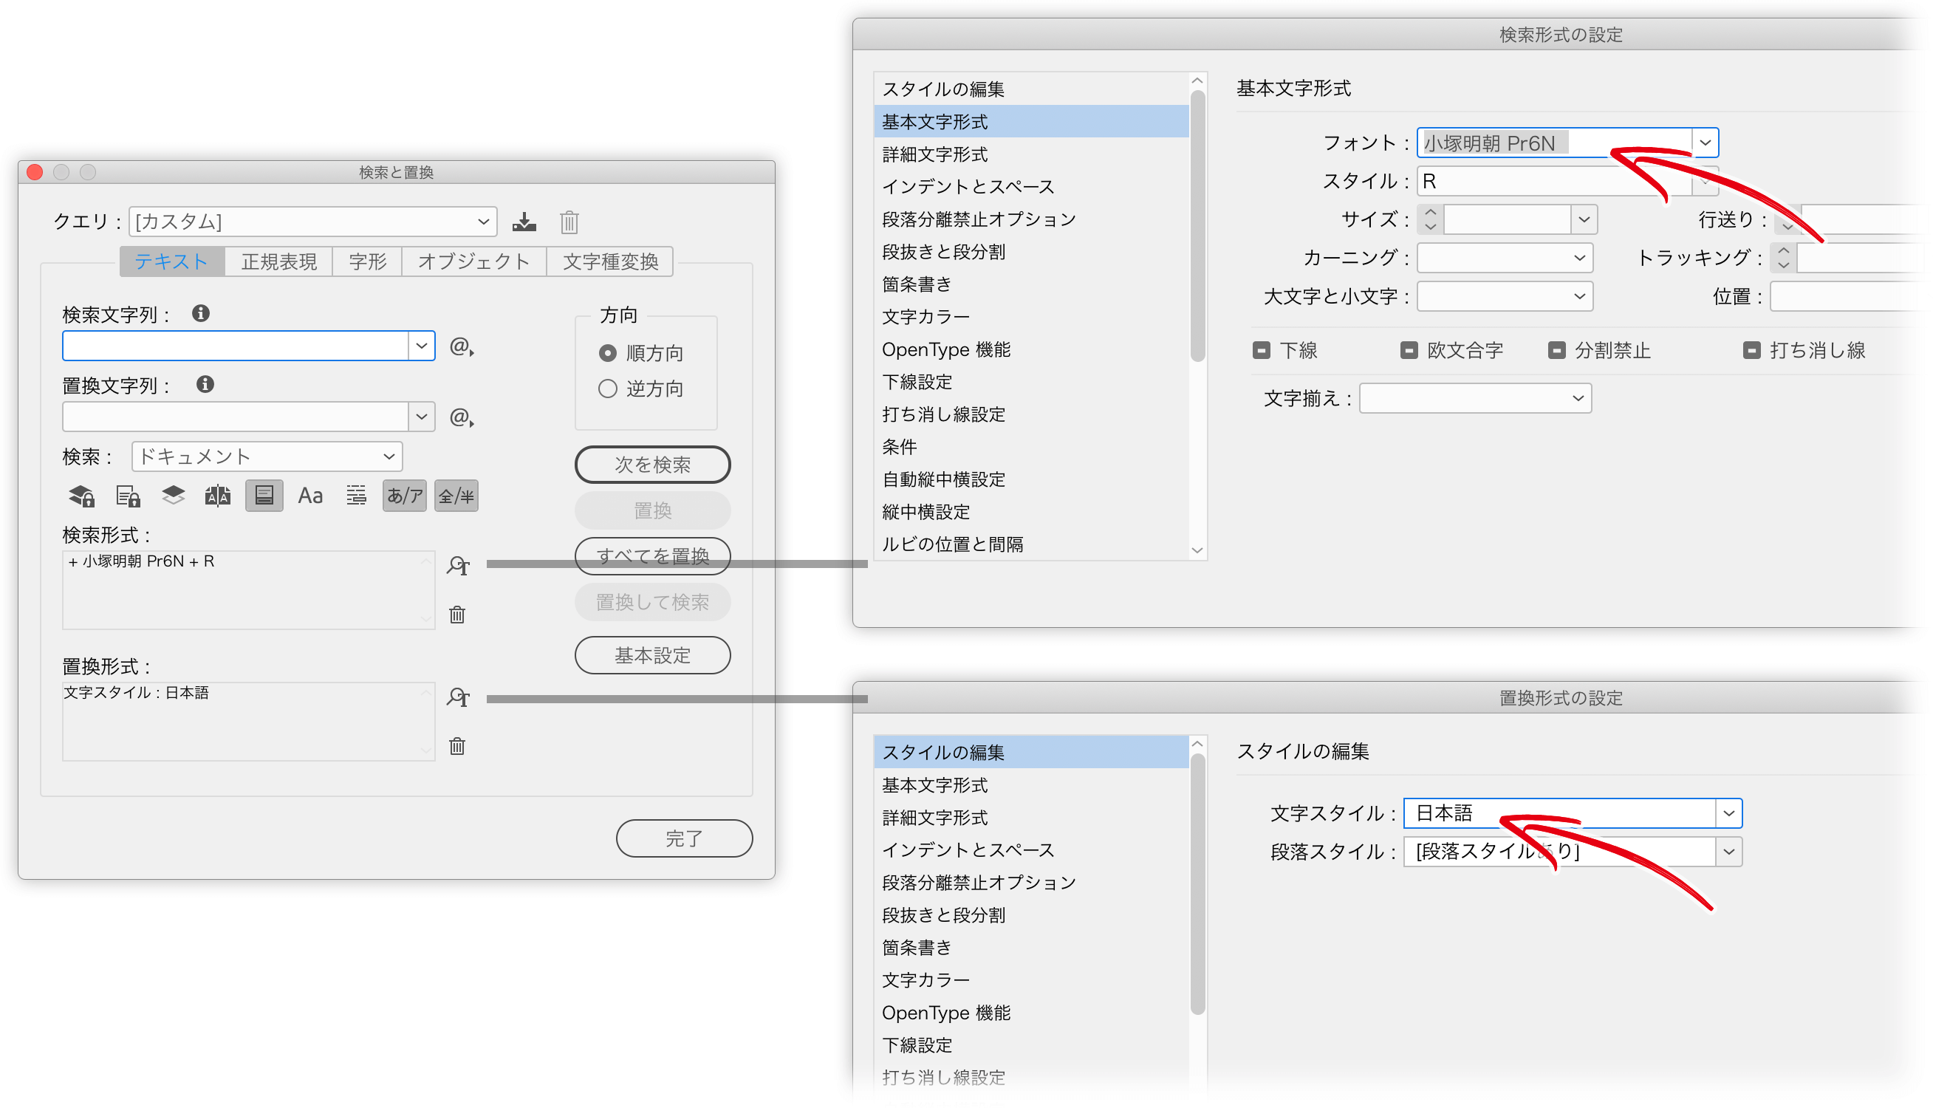Viewport: 1933px width, 1108px height.
Task: Switch to 文字種変換 tab
Action: pyautogui.click(x=610, y=261)
